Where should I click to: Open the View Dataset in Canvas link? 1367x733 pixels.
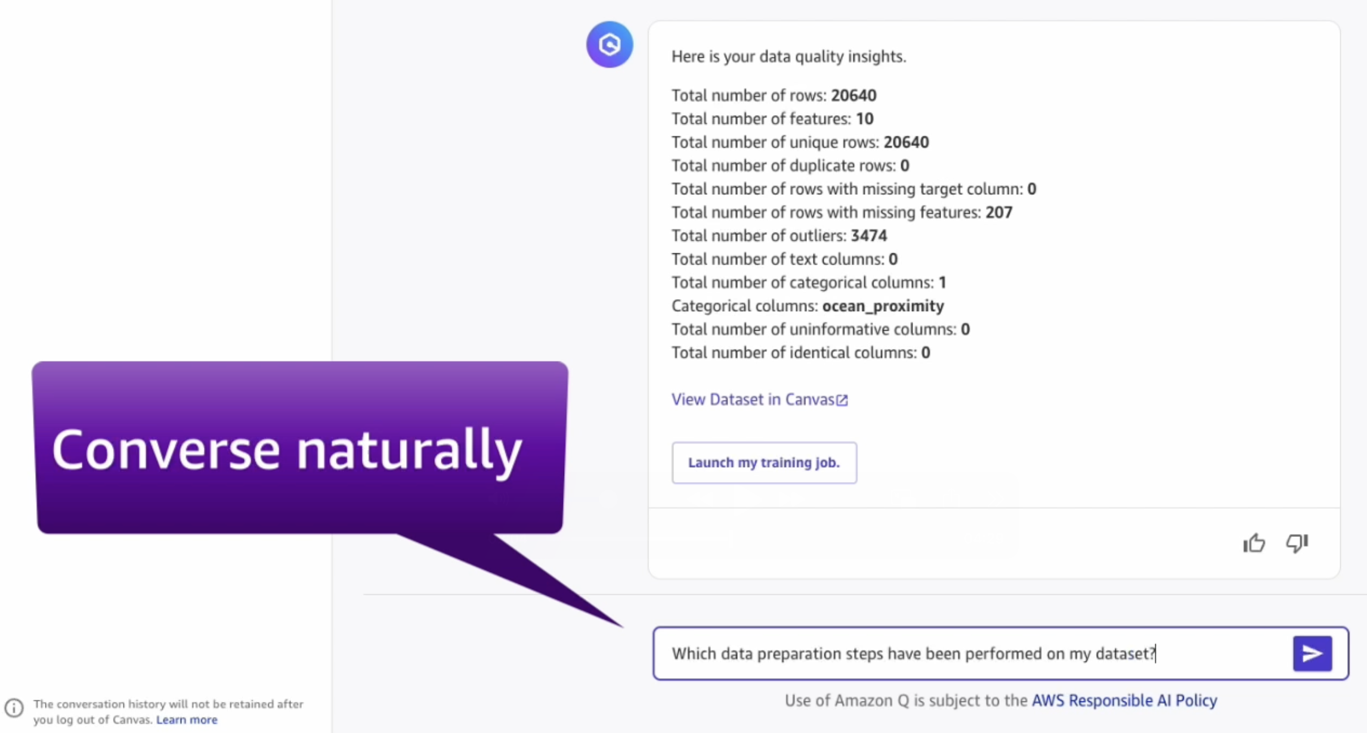pos(759,399)
